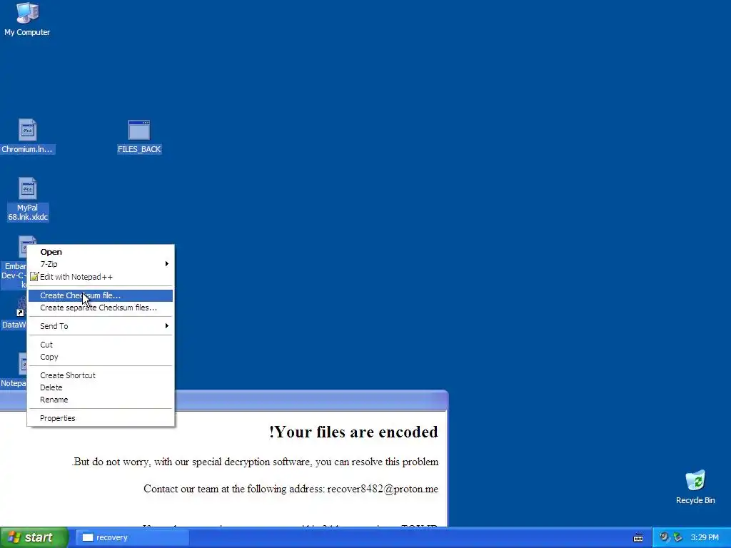Select the Chromium.lnk encrypted file icon
Image resolution: width=731 pixels, height=548 pixels.
tap(27, 136)
